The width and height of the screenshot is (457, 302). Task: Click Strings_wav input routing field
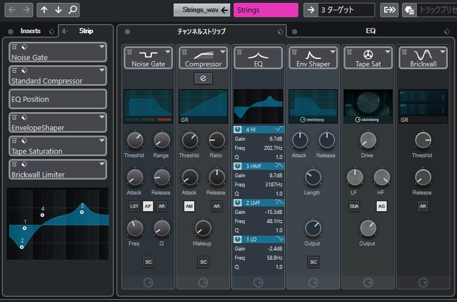[x=202, y=10]
